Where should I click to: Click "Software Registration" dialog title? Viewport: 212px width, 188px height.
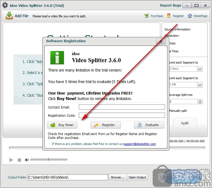[66, 41]
